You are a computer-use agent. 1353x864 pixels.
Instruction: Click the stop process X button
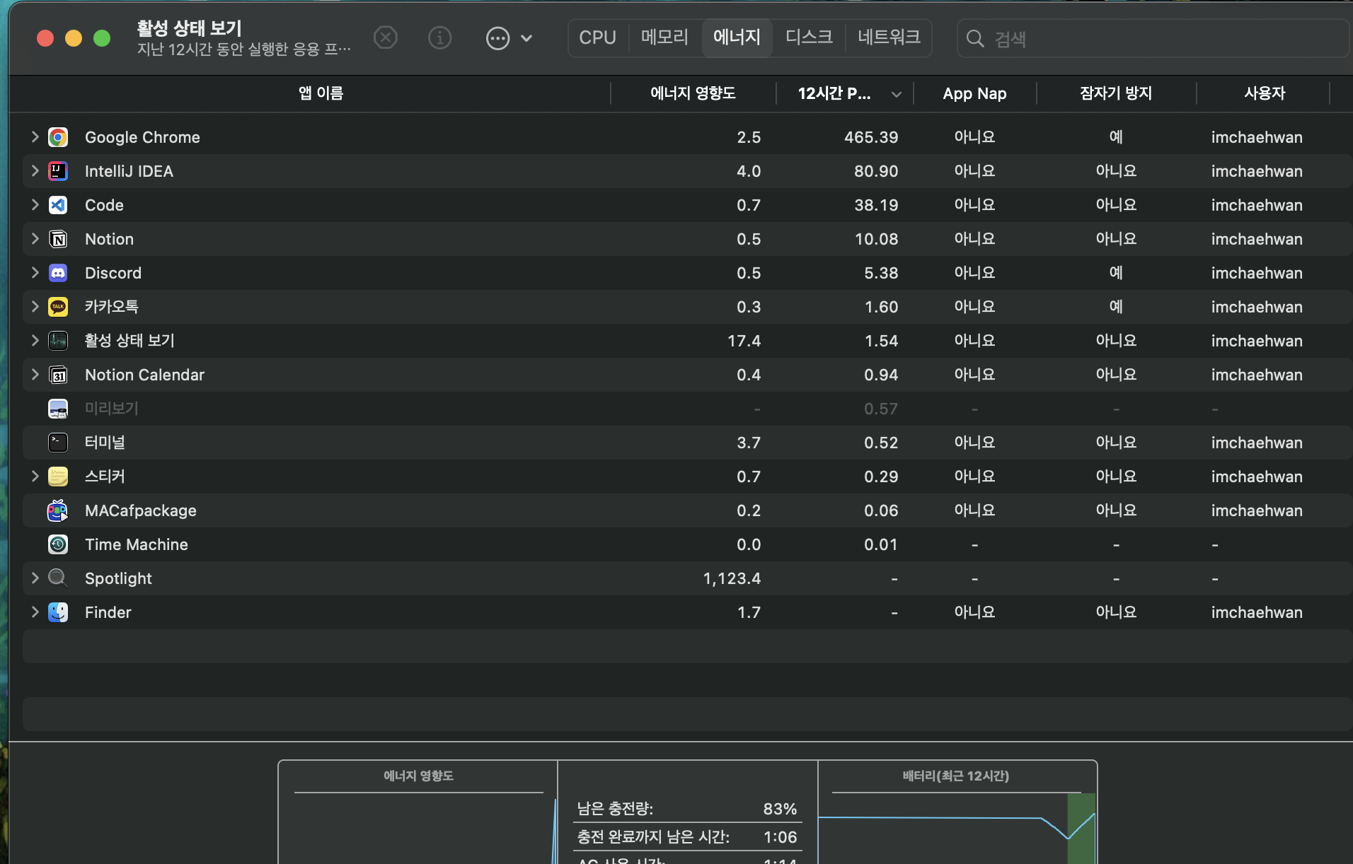386,37
